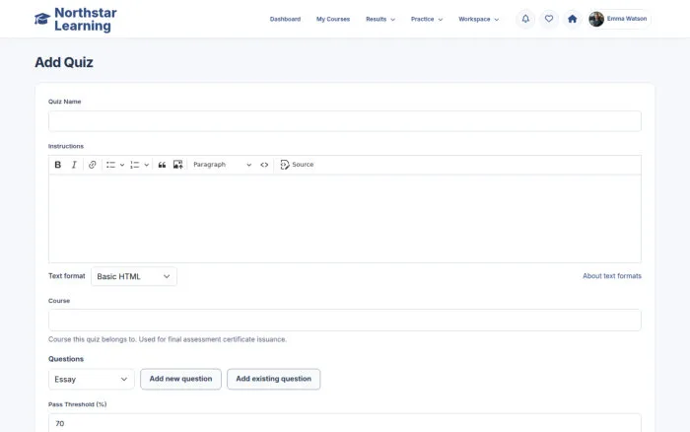The height and width of the screenshot is (432, 690).
Task: Open favorites with the heart icon
Action: tap(549, 19)
